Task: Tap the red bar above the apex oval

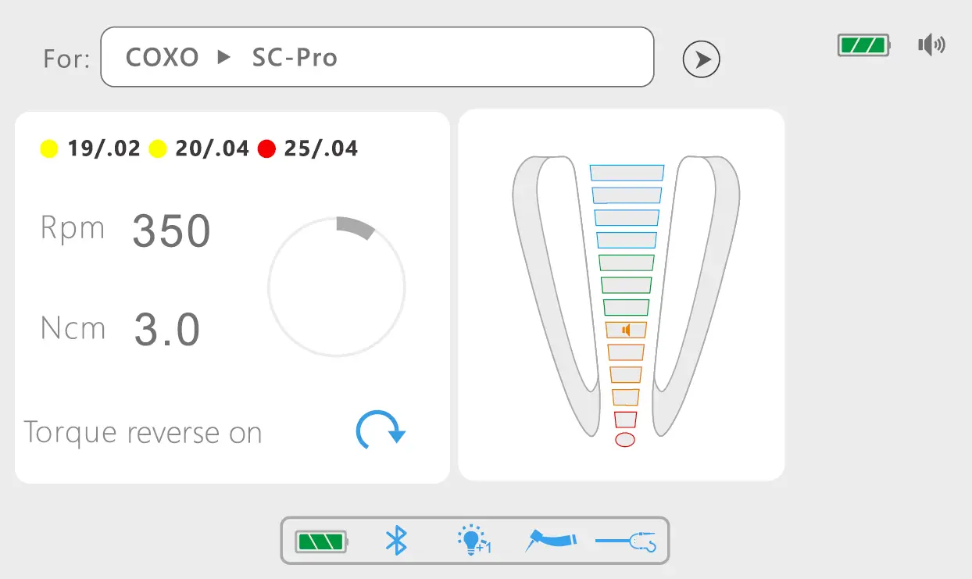Action: 625,420
